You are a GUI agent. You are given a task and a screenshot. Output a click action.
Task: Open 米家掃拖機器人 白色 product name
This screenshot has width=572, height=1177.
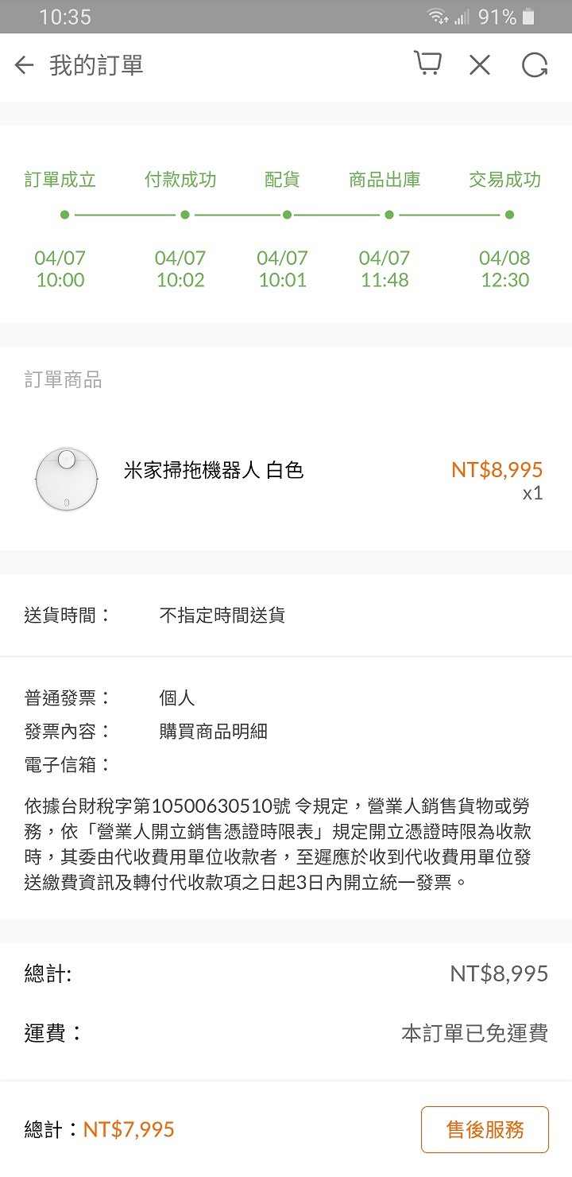coord(213,470)
